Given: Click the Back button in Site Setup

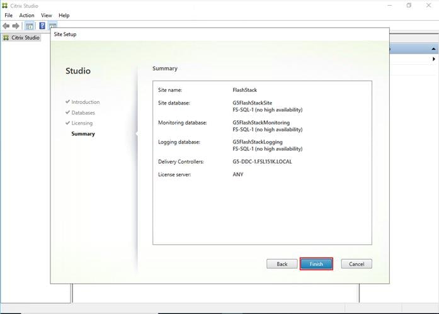Looking at the screenshot, I should (x=282, y=264).
